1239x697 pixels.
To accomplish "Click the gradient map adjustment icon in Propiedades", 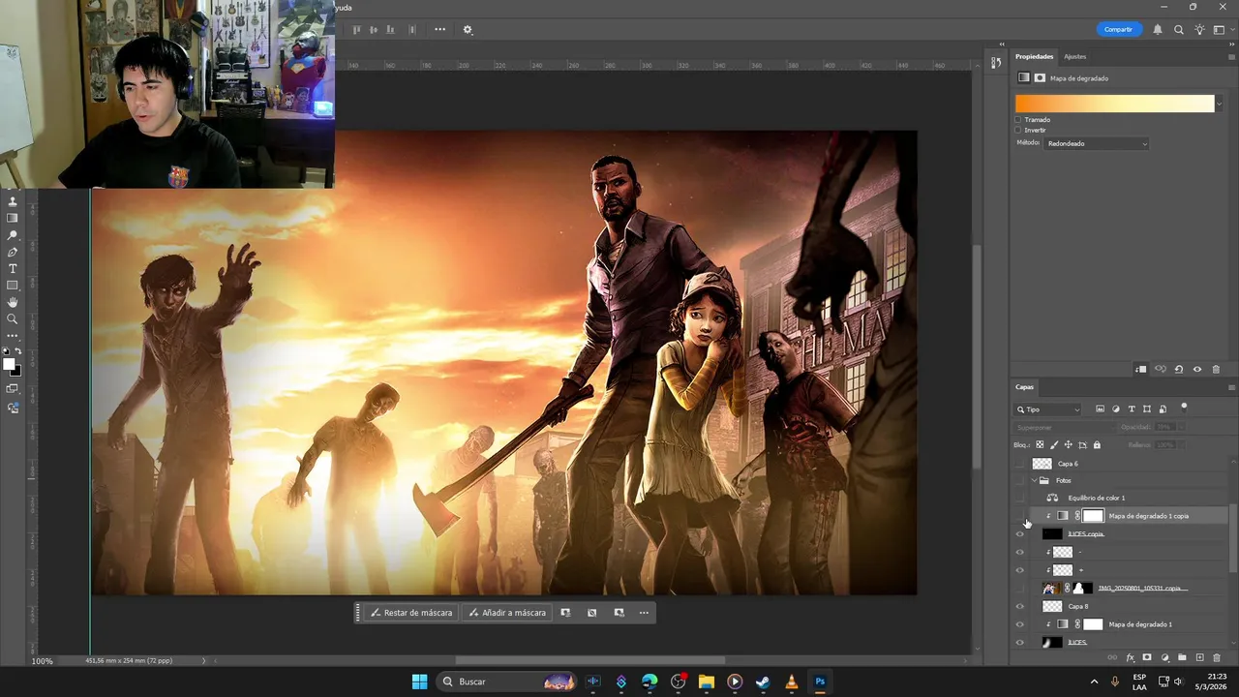I will coord(1024,77).
